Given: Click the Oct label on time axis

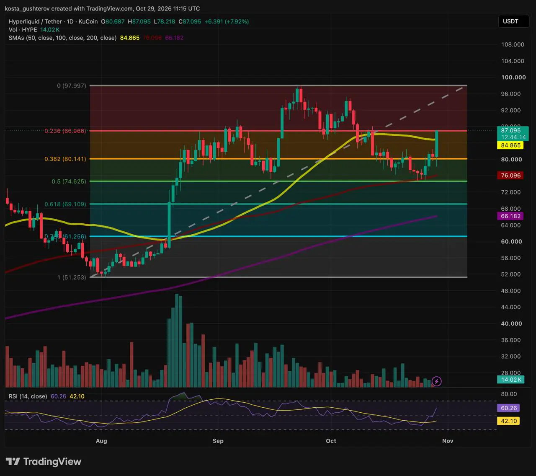Looking at the screenshot, I should 331,441.
